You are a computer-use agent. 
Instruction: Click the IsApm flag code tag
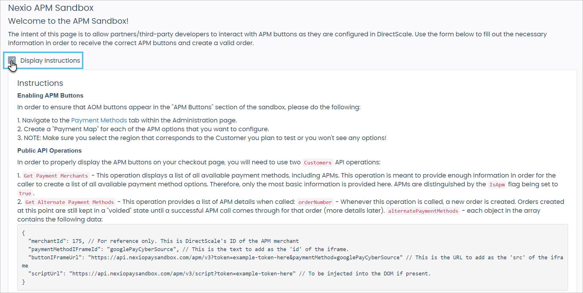(497, 185)
